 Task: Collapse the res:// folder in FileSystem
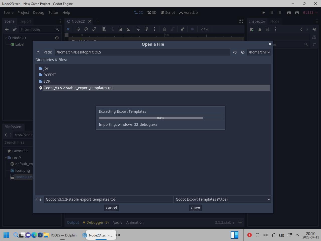click(6, 157)
